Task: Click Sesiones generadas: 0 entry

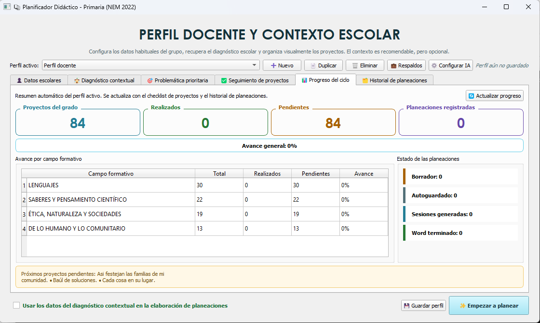Action: point(460,214)
